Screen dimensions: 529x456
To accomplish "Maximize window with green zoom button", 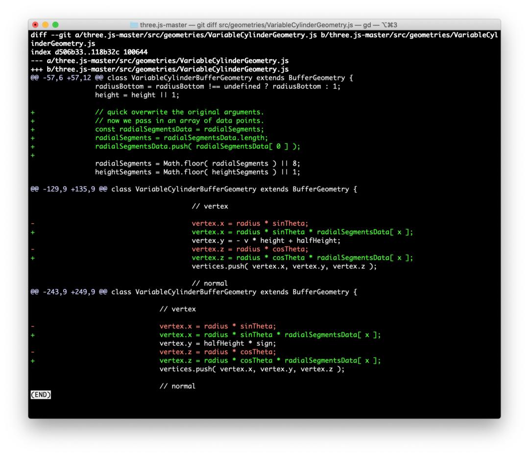I will [55, 24].
